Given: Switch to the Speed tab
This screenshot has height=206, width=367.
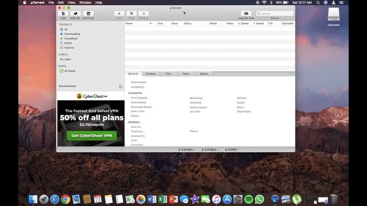Looking at the screenshot, I should point(204,74).
